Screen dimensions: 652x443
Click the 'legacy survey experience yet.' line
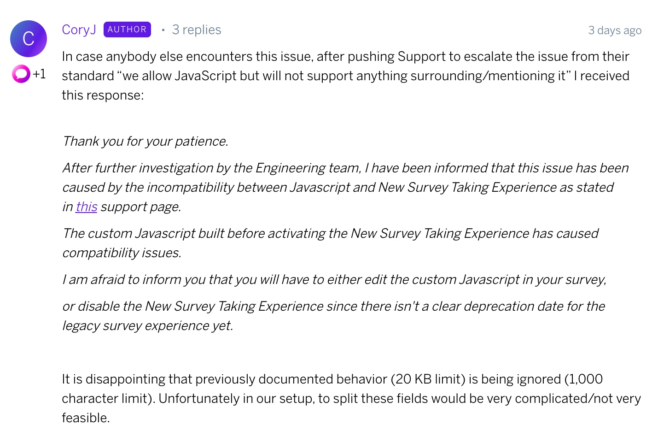[147, 325]
